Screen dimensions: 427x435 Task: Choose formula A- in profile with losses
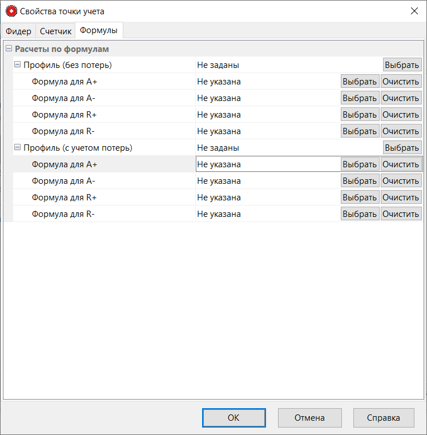[x=360, y=181]
